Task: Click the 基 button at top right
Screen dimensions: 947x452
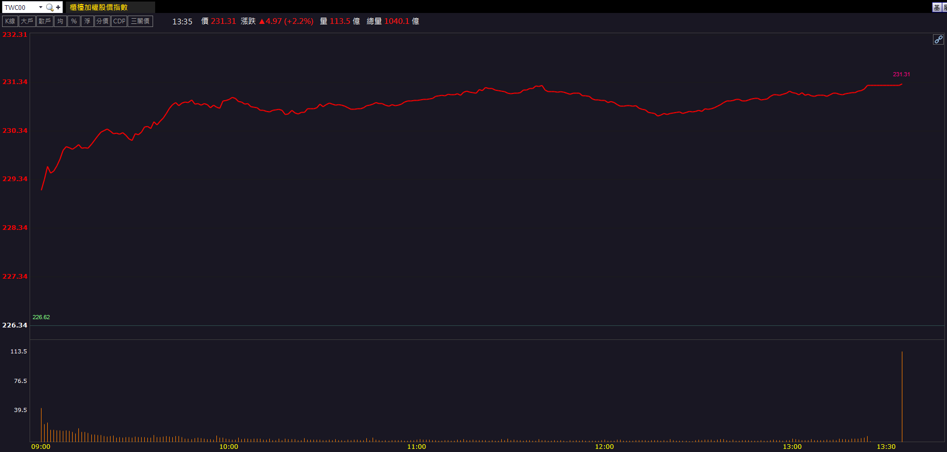Action: pyautogui.click(x=937, y=7)
